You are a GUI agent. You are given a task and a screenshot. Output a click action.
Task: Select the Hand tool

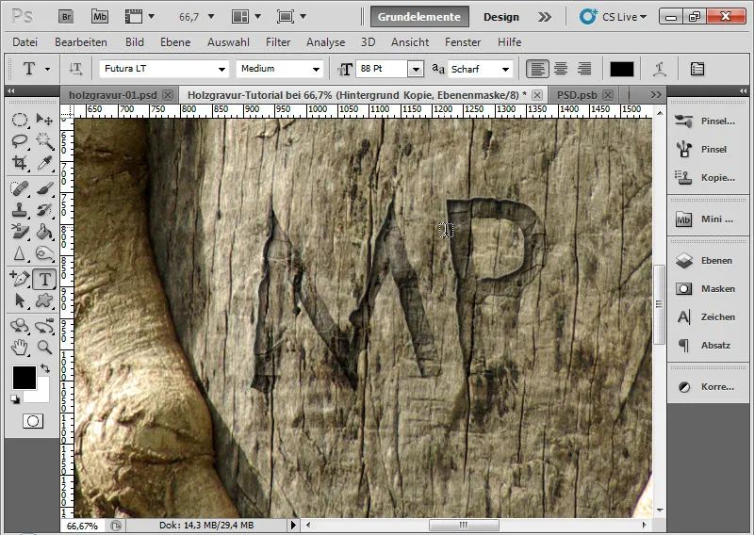click(x=19, y=347)
